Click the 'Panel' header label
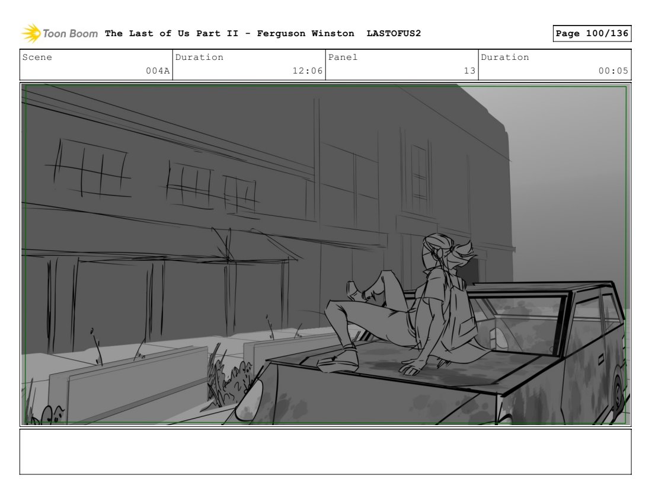The width and height of the screenshot is (652, 504). (343, 58)
